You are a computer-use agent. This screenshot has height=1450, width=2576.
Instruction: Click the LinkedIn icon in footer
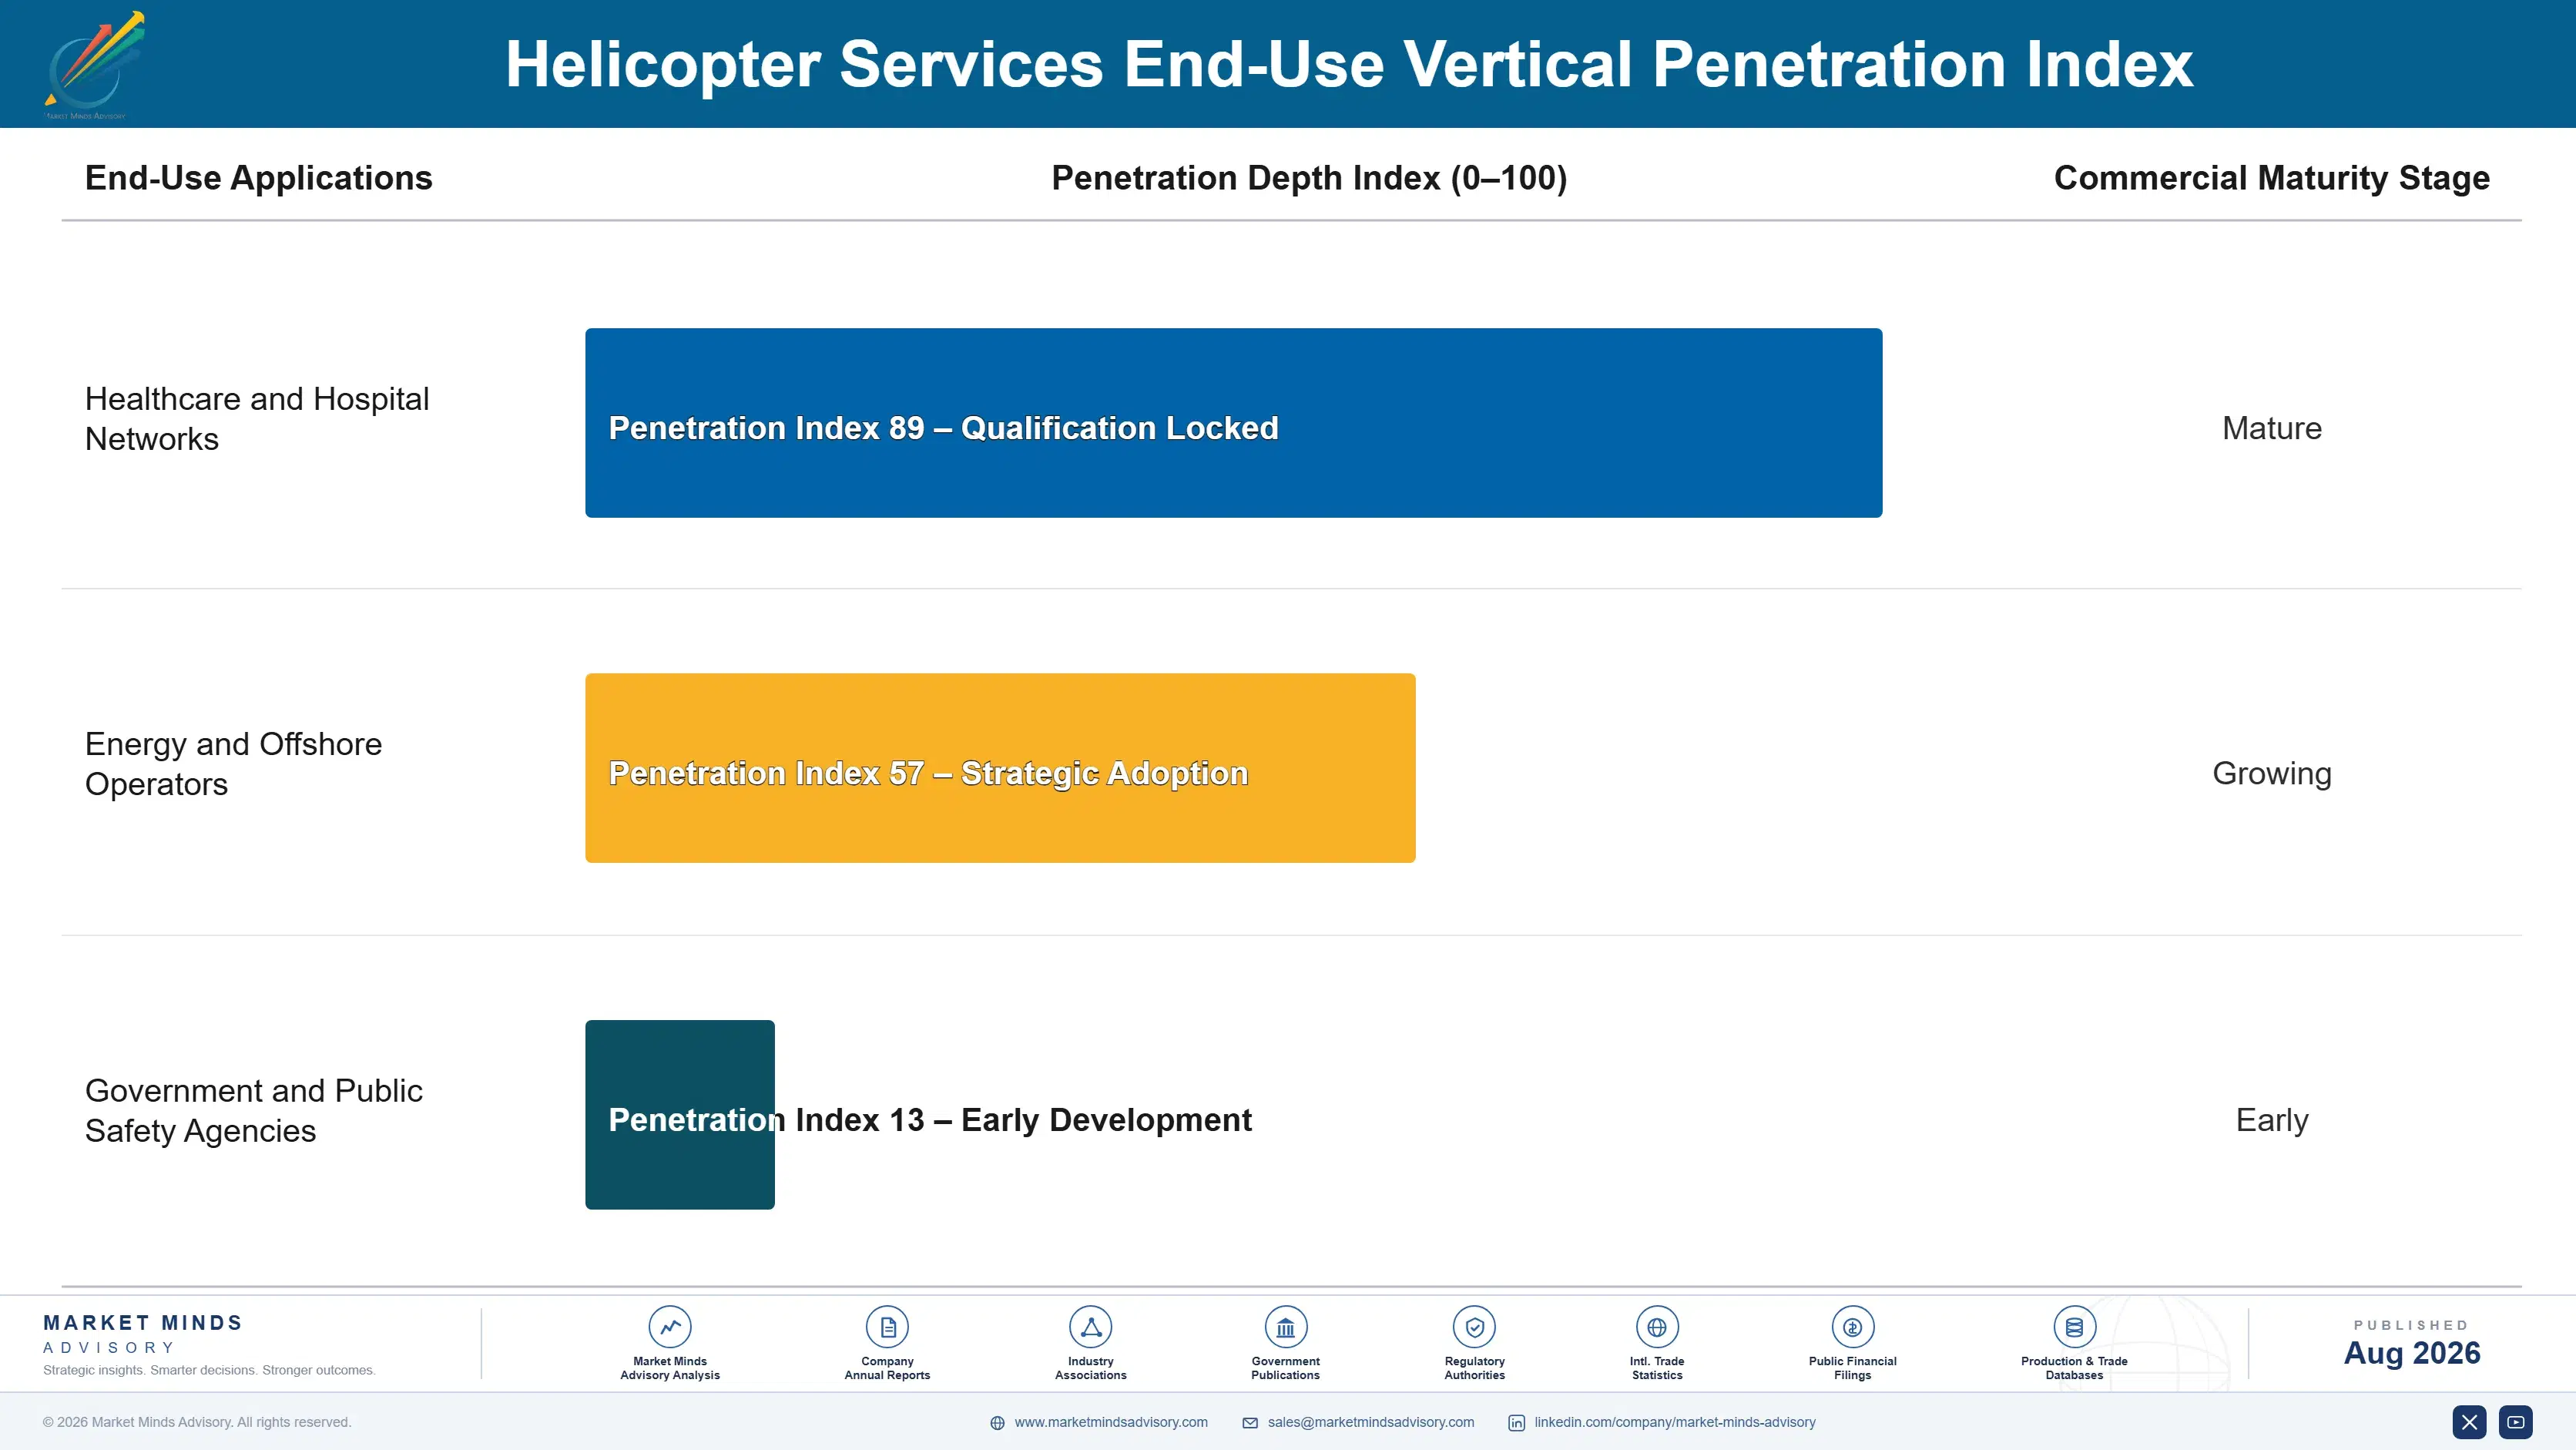pos(1516,1423)
